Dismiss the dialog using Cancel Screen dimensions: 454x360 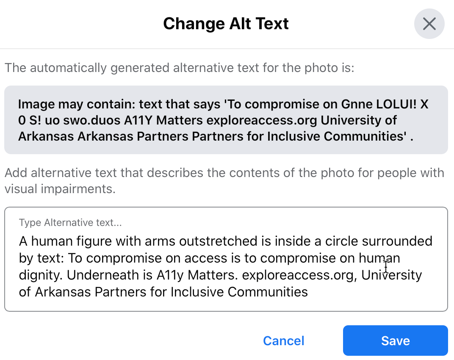283,340
